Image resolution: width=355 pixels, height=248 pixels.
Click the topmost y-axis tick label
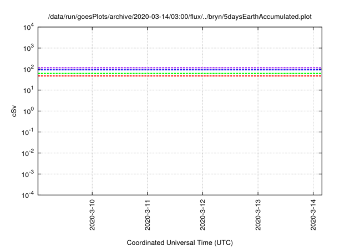tap(29, 28)
